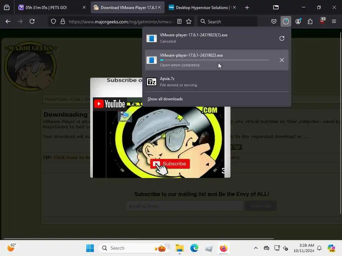
Task: Close the PETS GO! tab
Action: click(84, 8)
